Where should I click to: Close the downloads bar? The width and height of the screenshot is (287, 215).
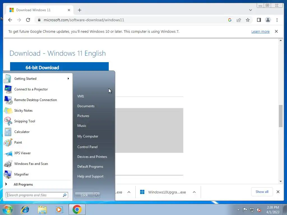tap(278, 192)
